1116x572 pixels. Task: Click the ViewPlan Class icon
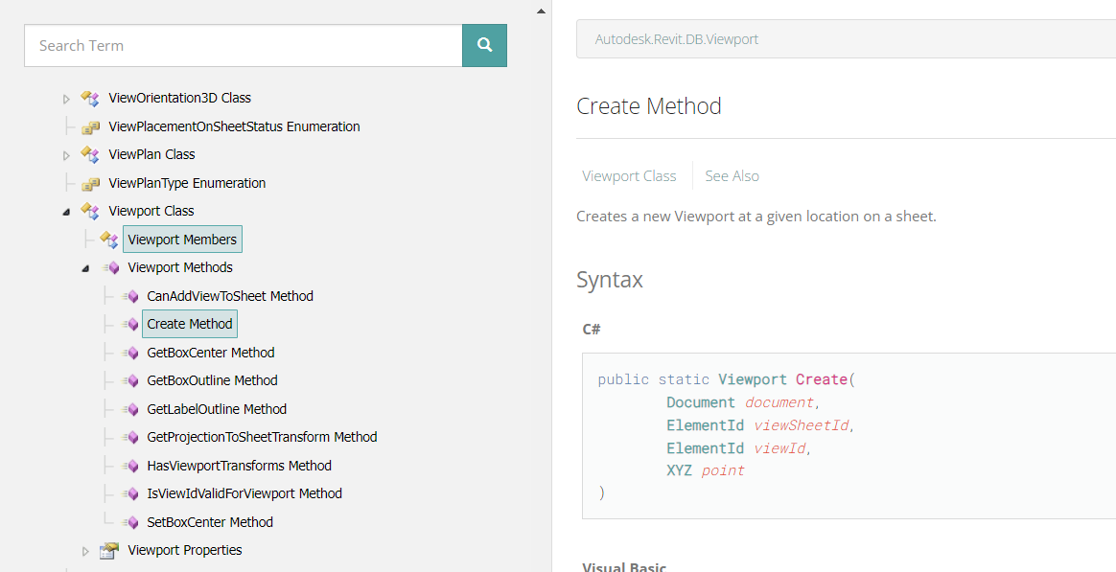[90, 154]
